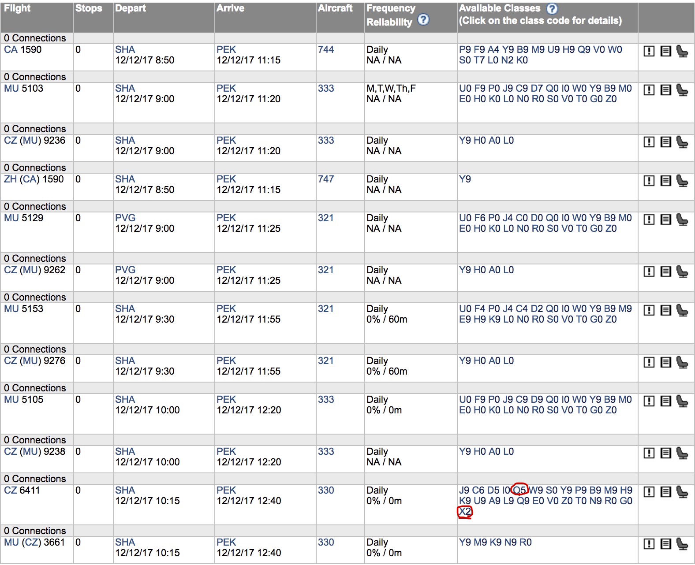695x565 pixels.
Task: Click PEK arrival airport for MU 5105
Action: tap(226, 400)
